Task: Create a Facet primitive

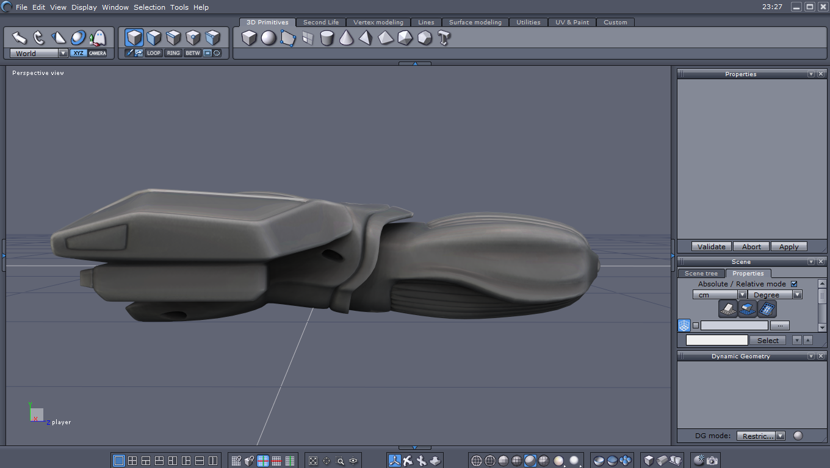Action: [288, 38]
